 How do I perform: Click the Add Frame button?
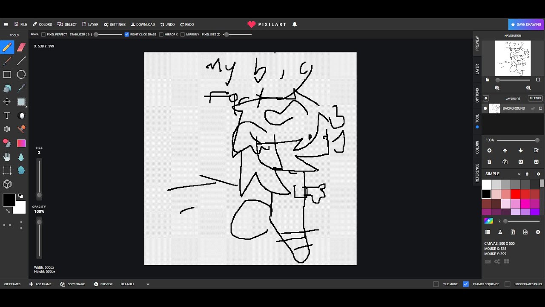point(40,284)
